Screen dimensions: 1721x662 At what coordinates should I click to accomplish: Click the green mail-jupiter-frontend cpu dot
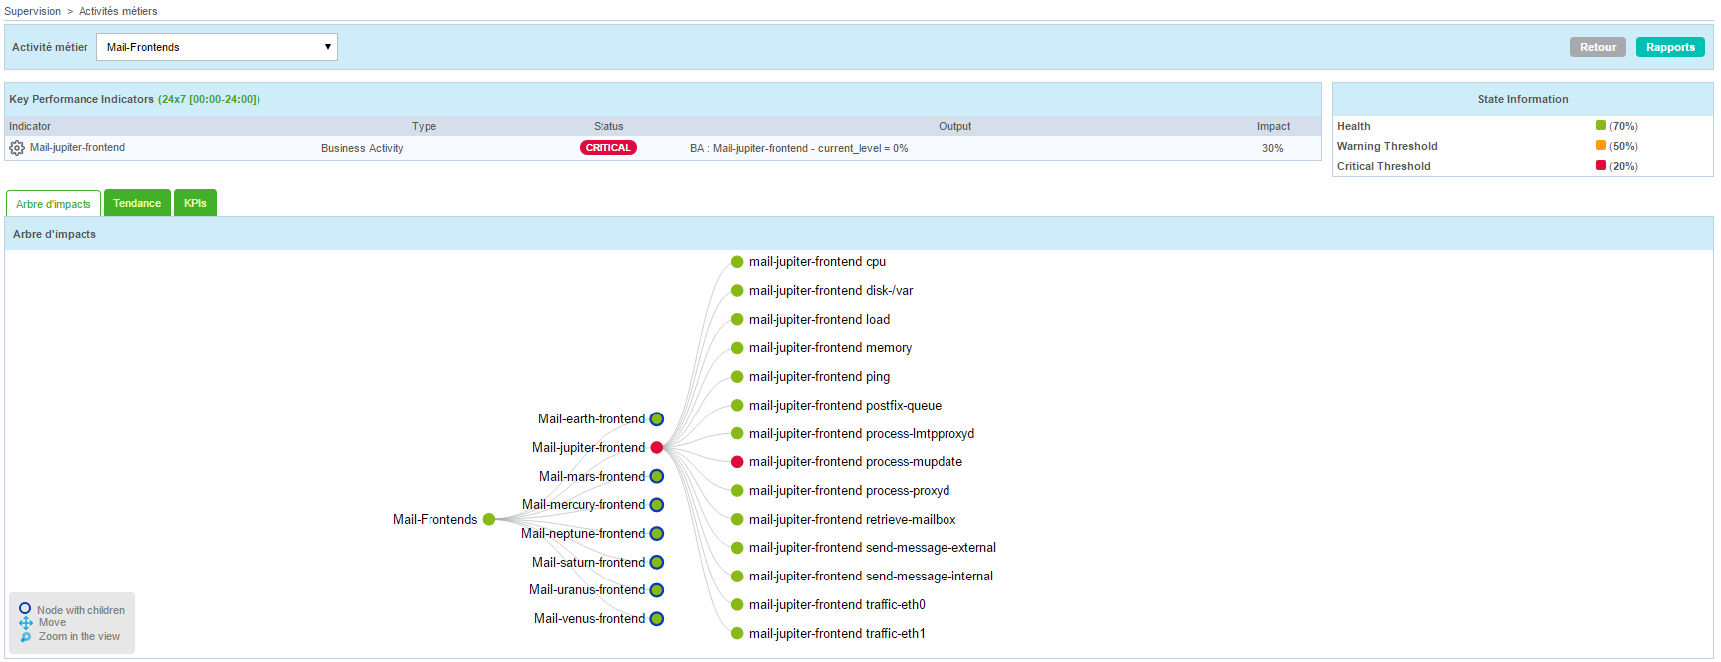(737, 262)
